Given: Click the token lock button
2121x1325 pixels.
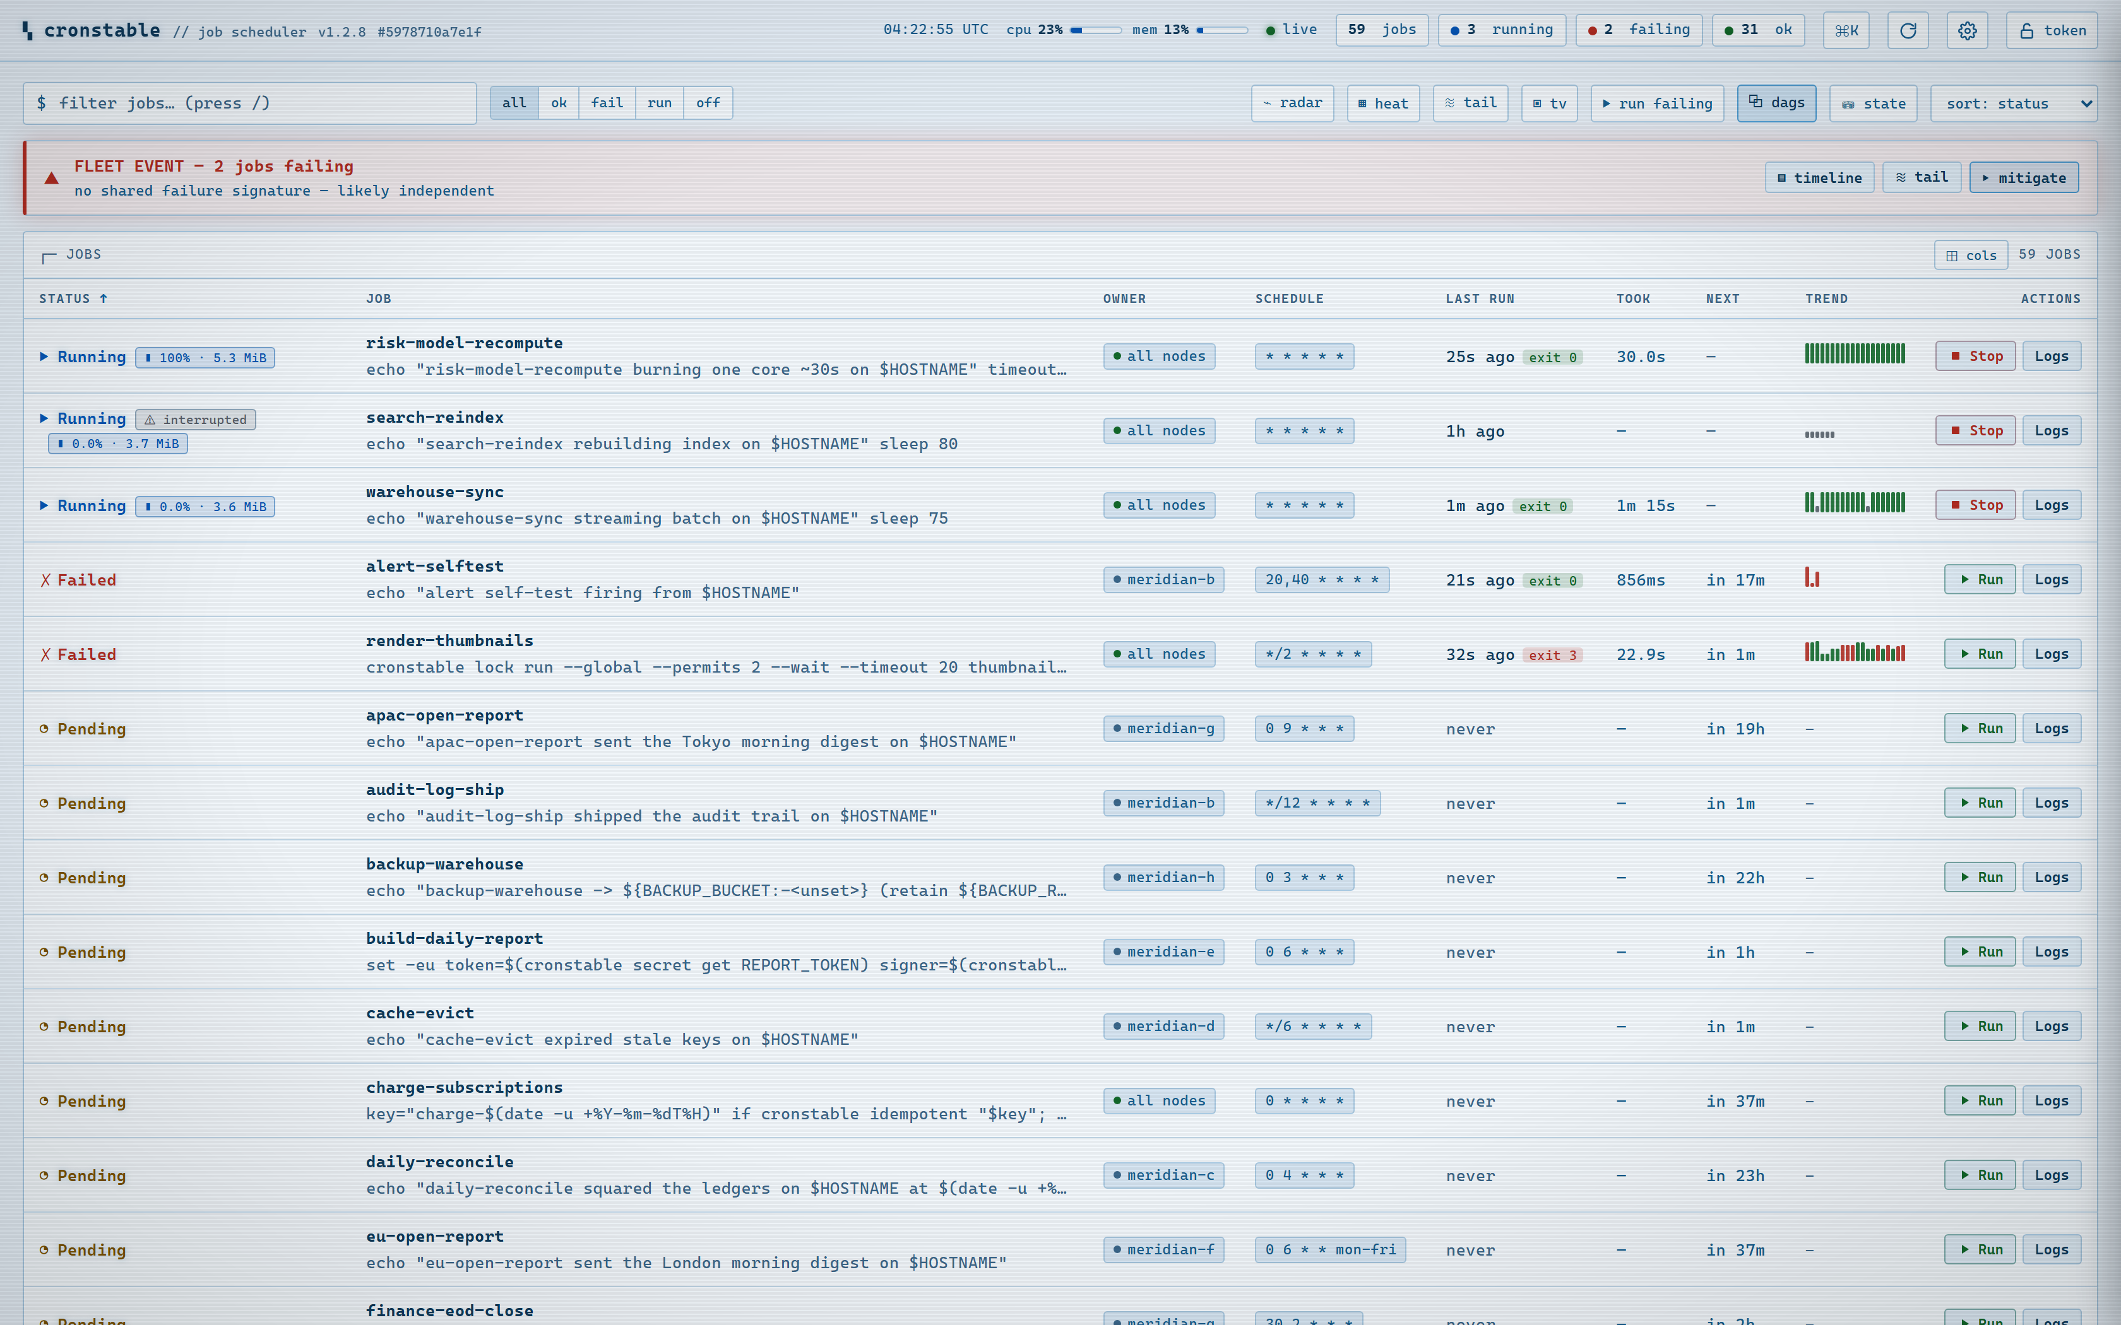Looking at the screenshot, I should 2051,31.
